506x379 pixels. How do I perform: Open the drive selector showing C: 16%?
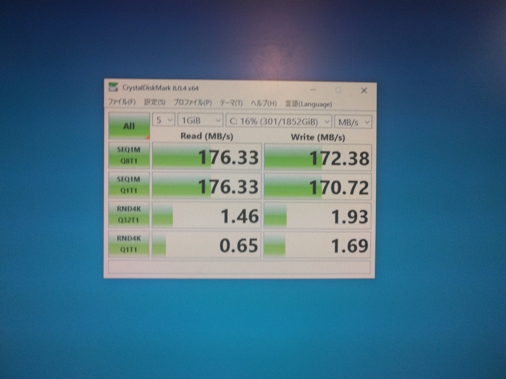279,121
